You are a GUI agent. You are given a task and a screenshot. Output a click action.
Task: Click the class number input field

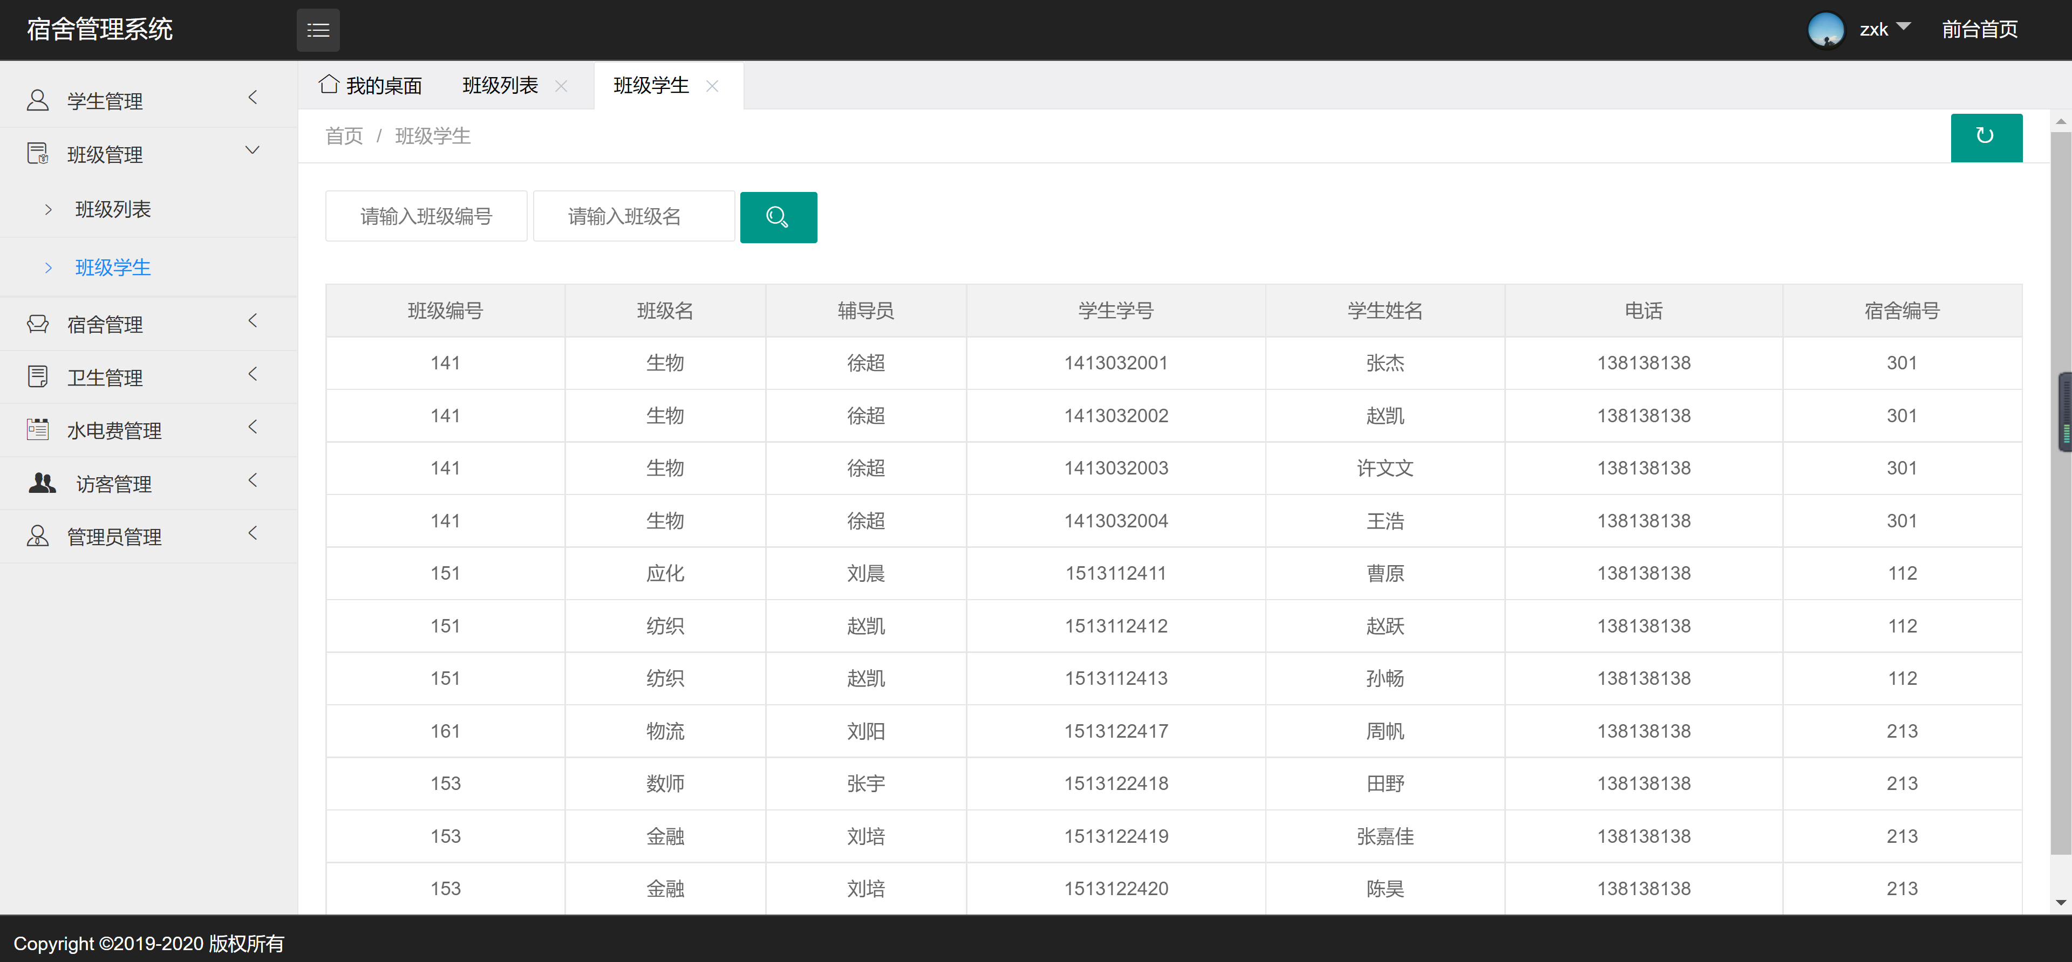pyautogui.click(x=426, y=215)
